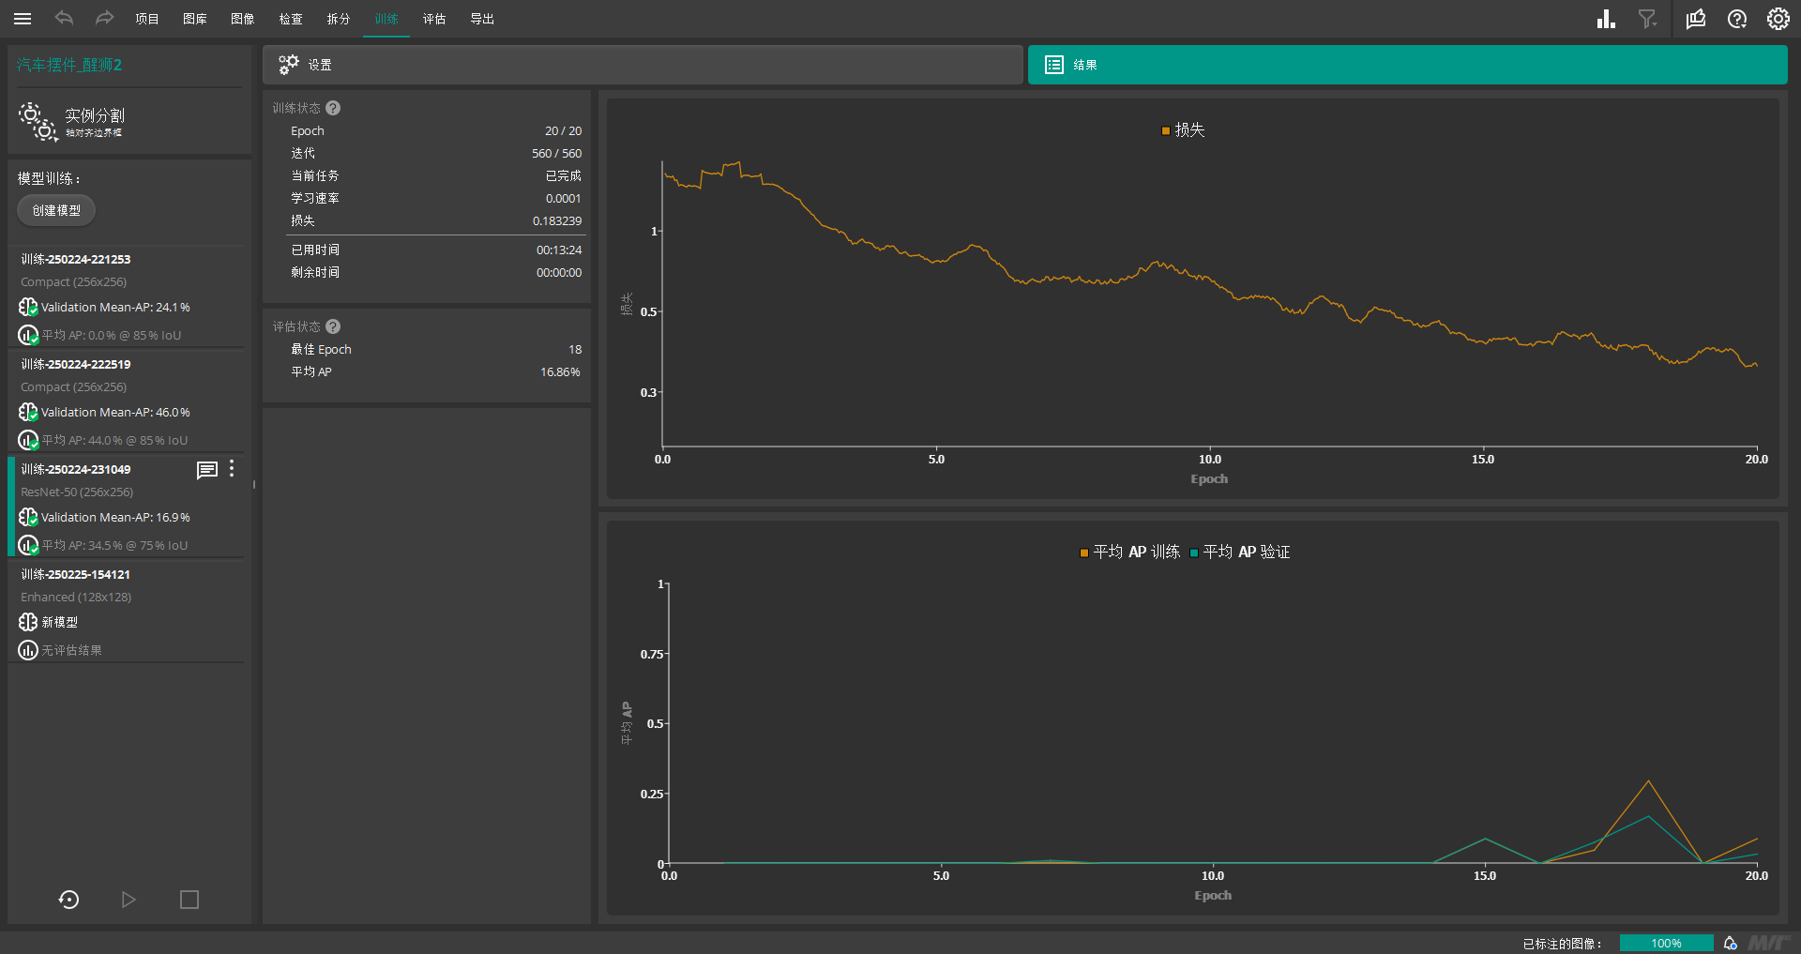Open the 项目 menu tab
This screenshot has height=954, width=1801.
(x=147, y=19)
